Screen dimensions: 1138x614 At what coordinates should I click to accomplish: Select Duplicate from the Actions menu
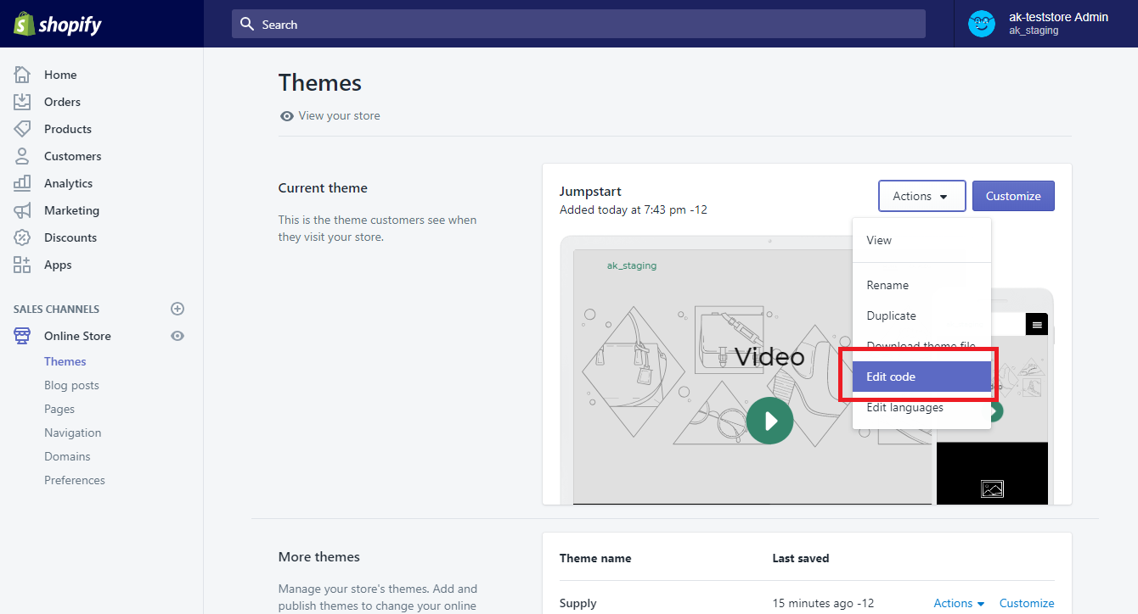(921, 315)
